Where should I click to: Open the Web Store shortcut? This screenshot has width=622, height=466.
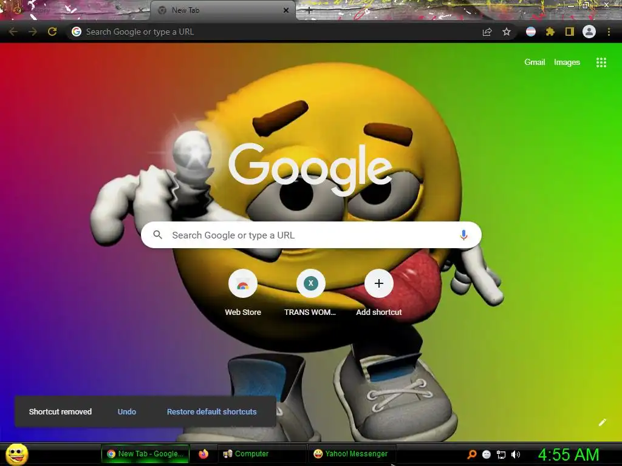pyautogui.click(x=243, y=293)
